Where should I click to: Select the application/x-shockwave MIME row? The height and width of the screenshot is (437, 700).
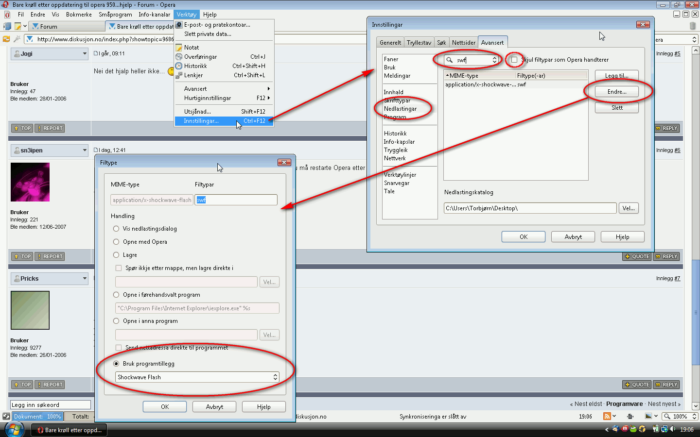[x=516, y=84]
